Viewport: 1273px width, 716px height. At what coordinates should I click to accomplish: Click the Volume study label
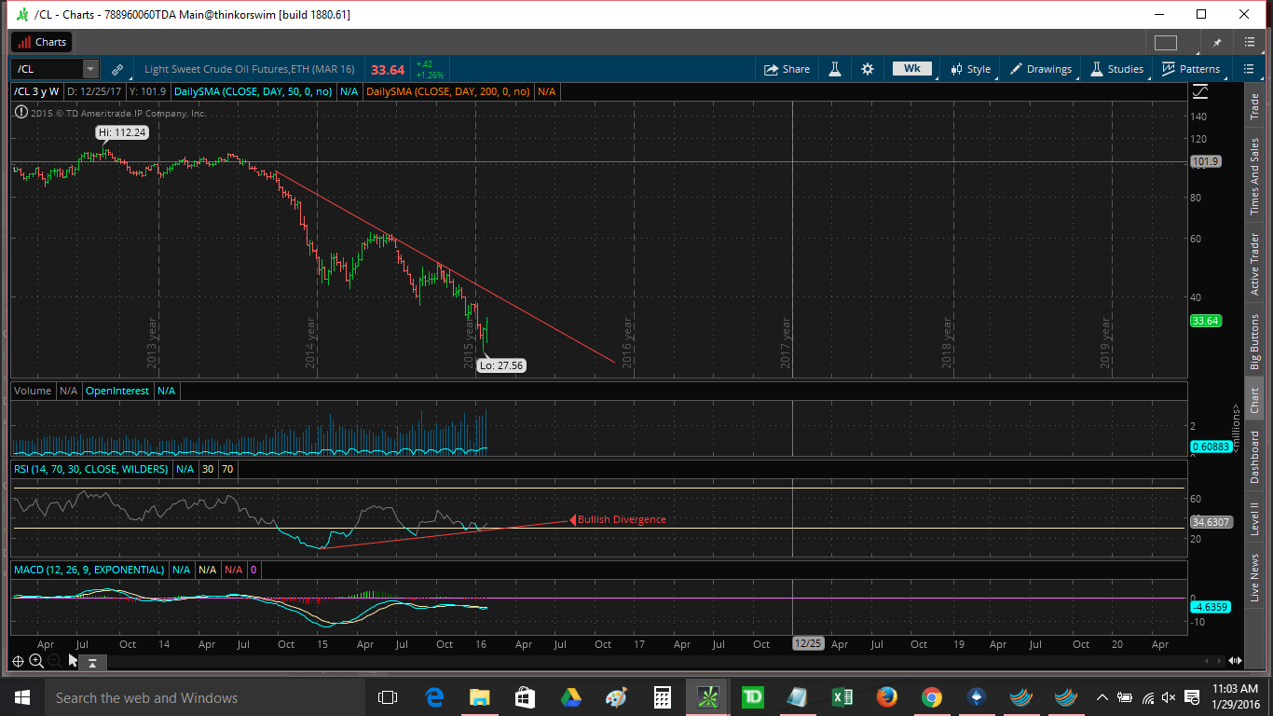coord(33,391)
